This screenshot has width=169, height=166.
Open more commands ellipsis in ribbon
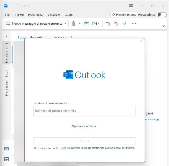pos(134,23)
